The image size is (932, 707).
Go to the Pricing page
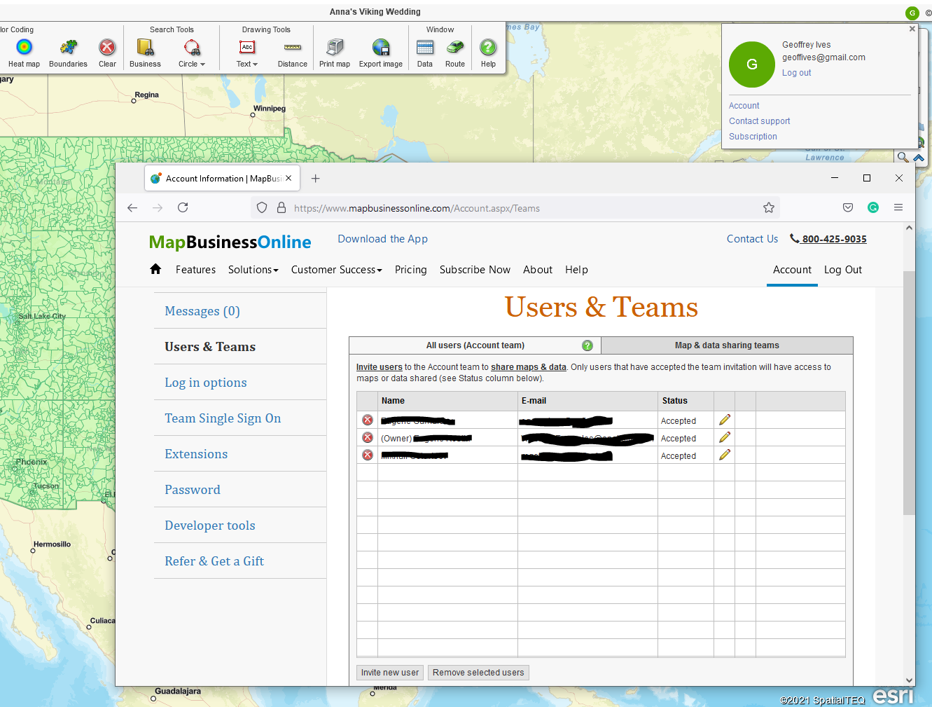click(410, 270)
